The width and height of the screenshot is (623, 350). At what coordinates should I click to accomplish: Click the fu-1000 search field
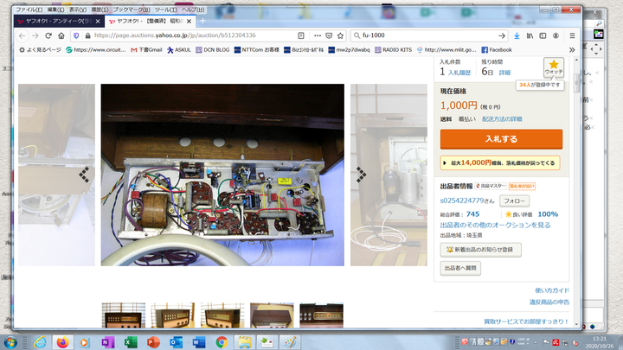click(x=424, y=35)
